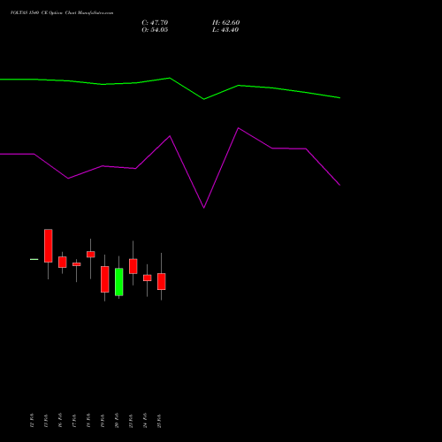Click the 17 Feb date label
The image size is (442, 442).
pyautogui.click(x=74, y=421)
